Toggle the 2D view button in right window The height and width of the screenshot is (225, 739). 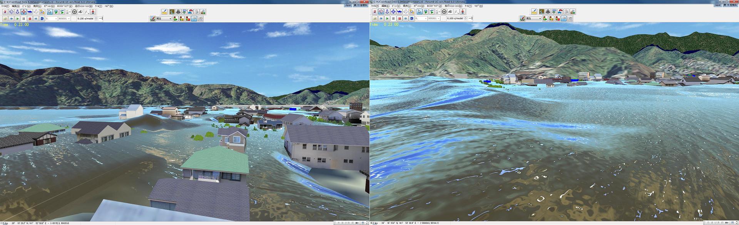[570, 18]
